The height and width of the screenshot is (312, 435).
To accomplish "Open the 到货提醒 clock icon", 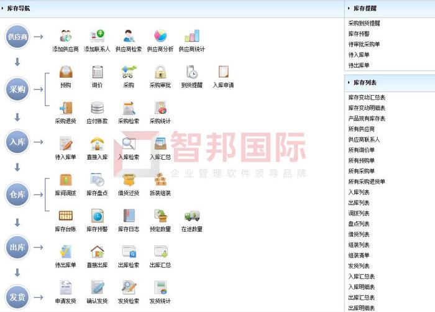I will click(x=192, y=71).
